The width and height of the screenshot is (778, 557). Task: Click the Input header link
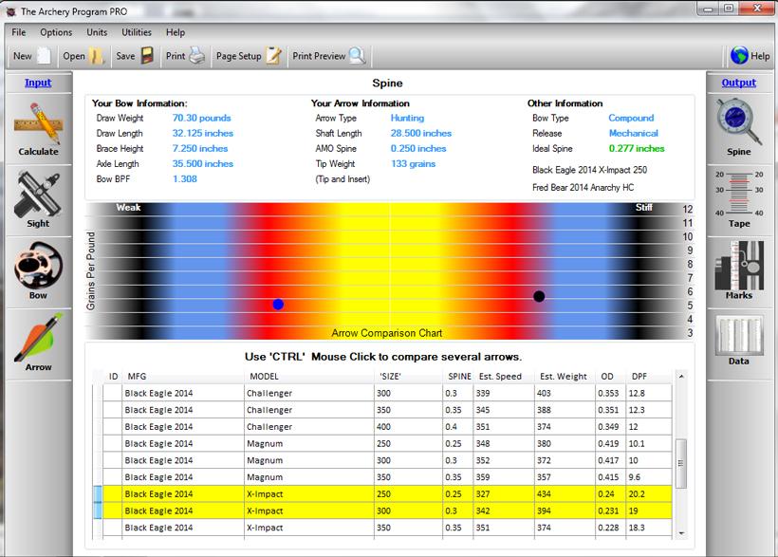(x=38, y=83)
